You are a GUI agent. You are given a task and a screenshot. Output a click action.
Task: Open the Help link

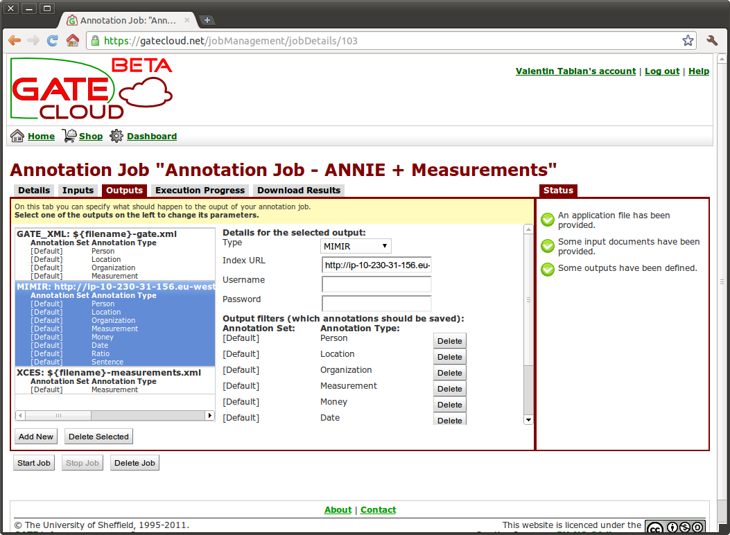pyautogui.click(x=699, y=71)
